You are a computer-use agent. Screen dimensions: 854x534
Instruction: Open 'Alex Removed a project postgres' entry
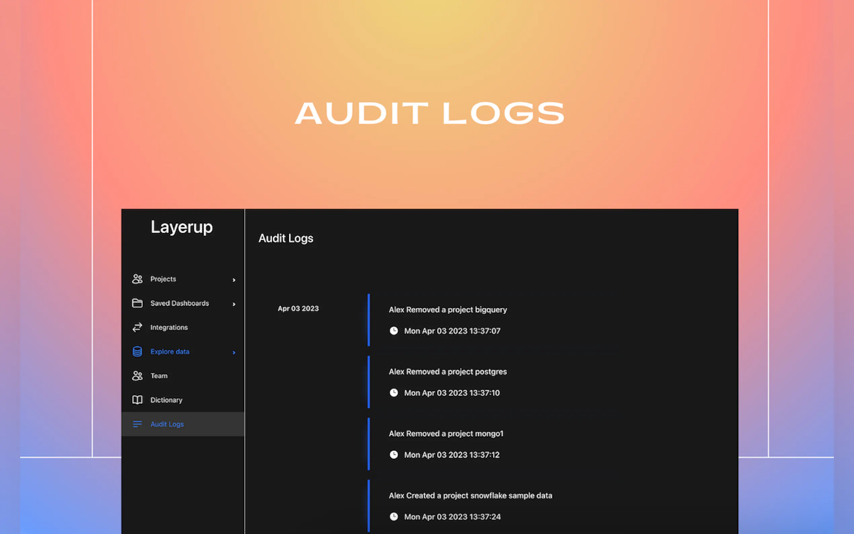[448, 372]
